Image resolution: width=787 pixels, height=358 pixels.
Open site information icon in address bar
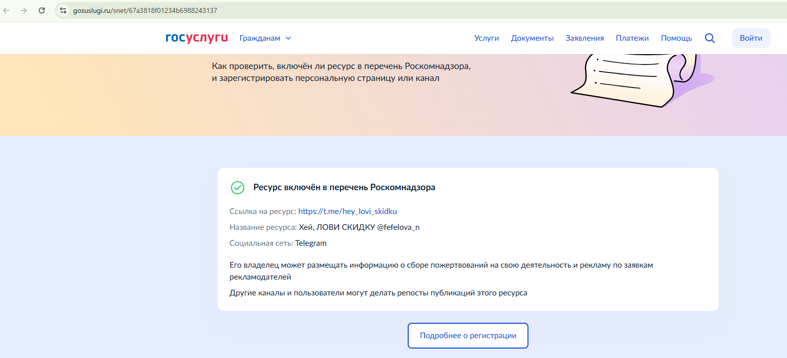63,10
